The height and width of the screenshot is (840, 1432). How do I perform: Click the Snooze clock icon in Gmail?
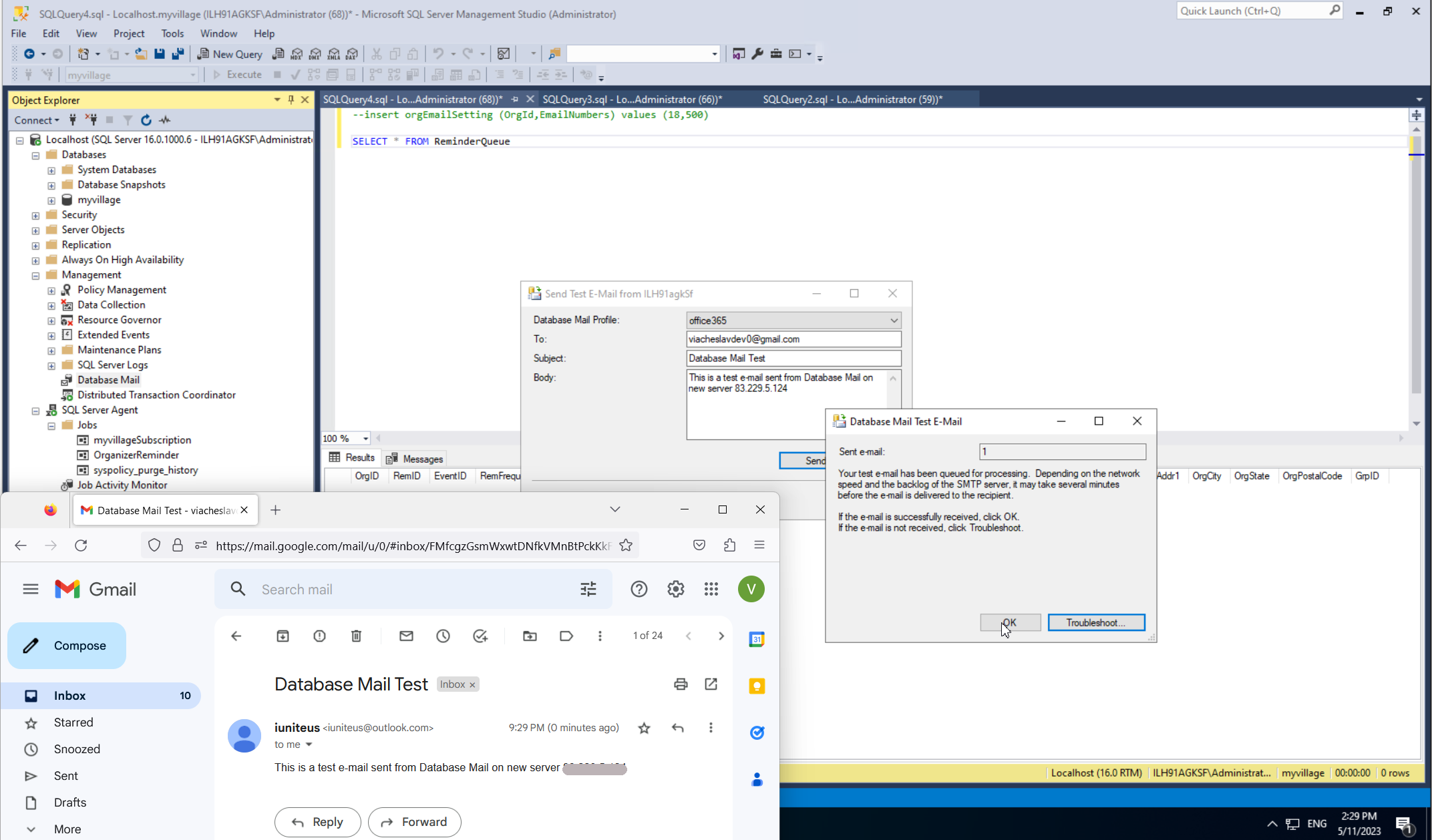point(443,636)
